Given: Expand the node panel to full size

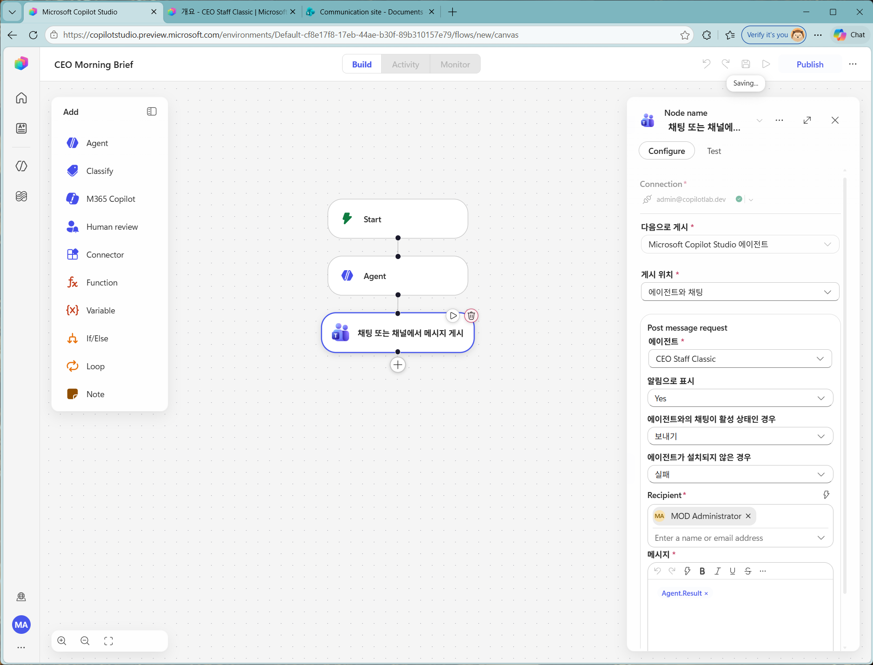Looking at the screenshot, I should [807, 120].
